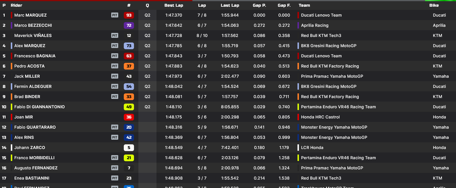Click the red number 63 badge

[129, 56]
